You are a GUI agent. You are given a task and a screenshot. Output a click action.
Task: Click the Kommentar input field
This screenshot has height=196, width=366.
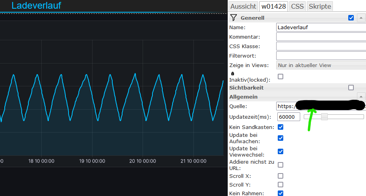point(321,37)
